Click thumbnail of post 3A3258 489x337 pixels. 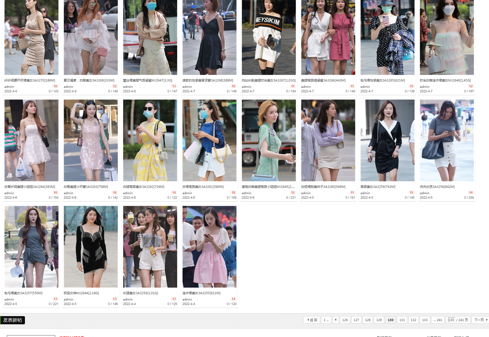pos(447,140)
